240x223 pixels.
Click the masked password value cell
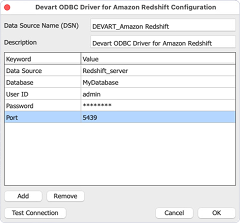[x=158, y=105]
